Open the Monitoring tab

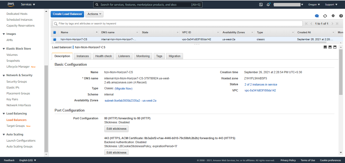coord(143,56)
